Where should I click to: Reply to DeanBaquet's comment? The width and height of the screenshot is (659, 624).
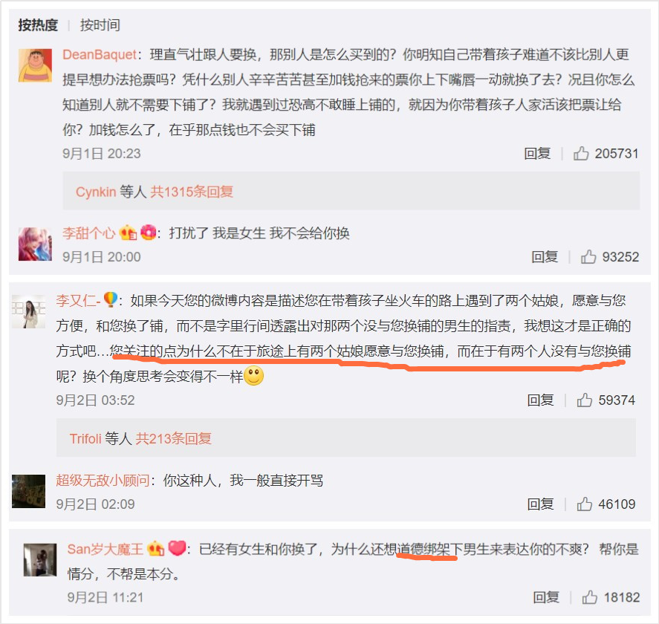[x=537, y=153]
